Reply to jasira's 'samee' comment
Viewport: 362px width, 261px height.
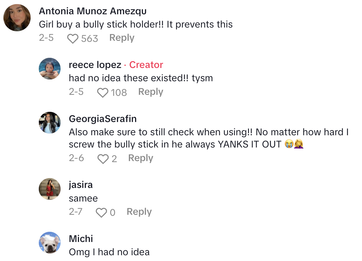tap(139, 211)
